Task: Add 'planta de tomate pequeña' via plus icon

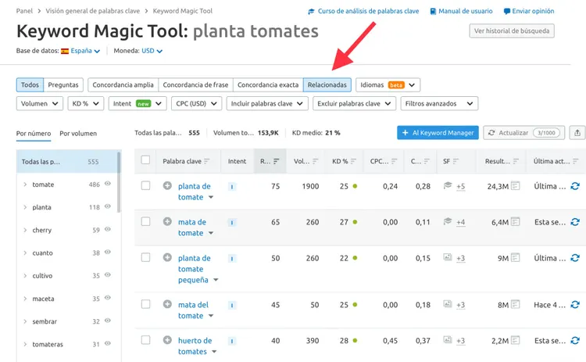Action: pyautogui.click(x=167, y=257)
